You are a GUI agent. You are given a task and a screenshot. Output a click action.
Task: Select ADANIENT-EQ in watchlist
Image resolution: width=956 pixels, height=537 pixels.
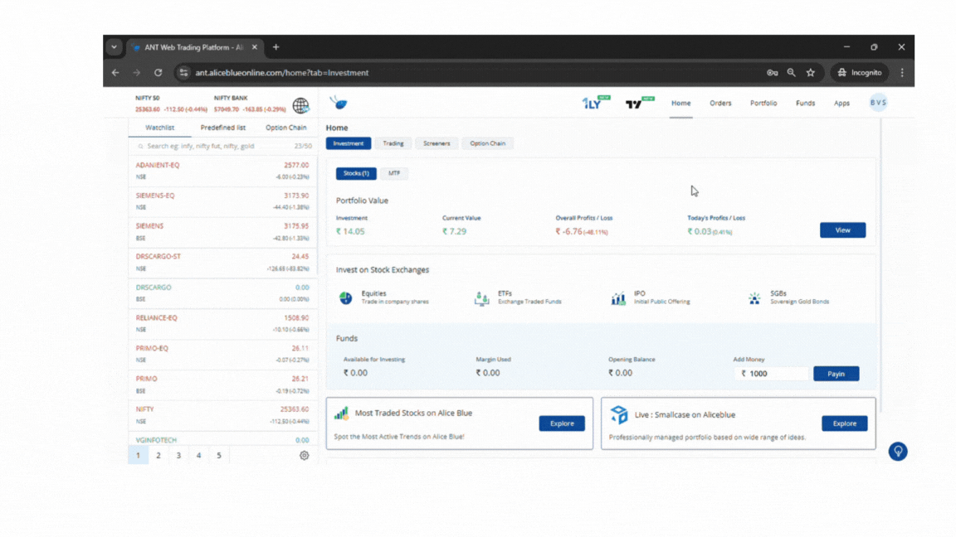[222, 171]
